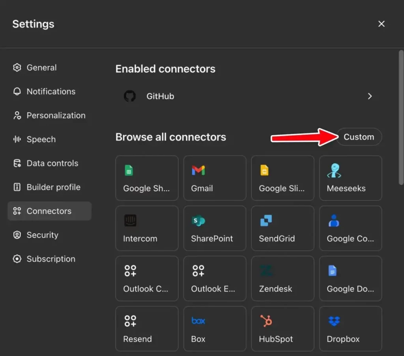Click the Zendesk logo icon

tap(266, 271)
